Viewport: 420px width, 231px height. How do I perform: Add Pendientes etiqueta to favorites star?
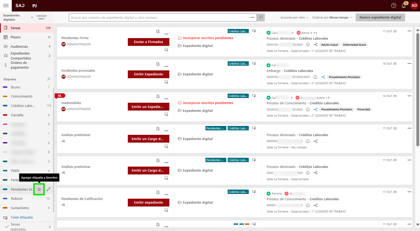pos(39,189)
